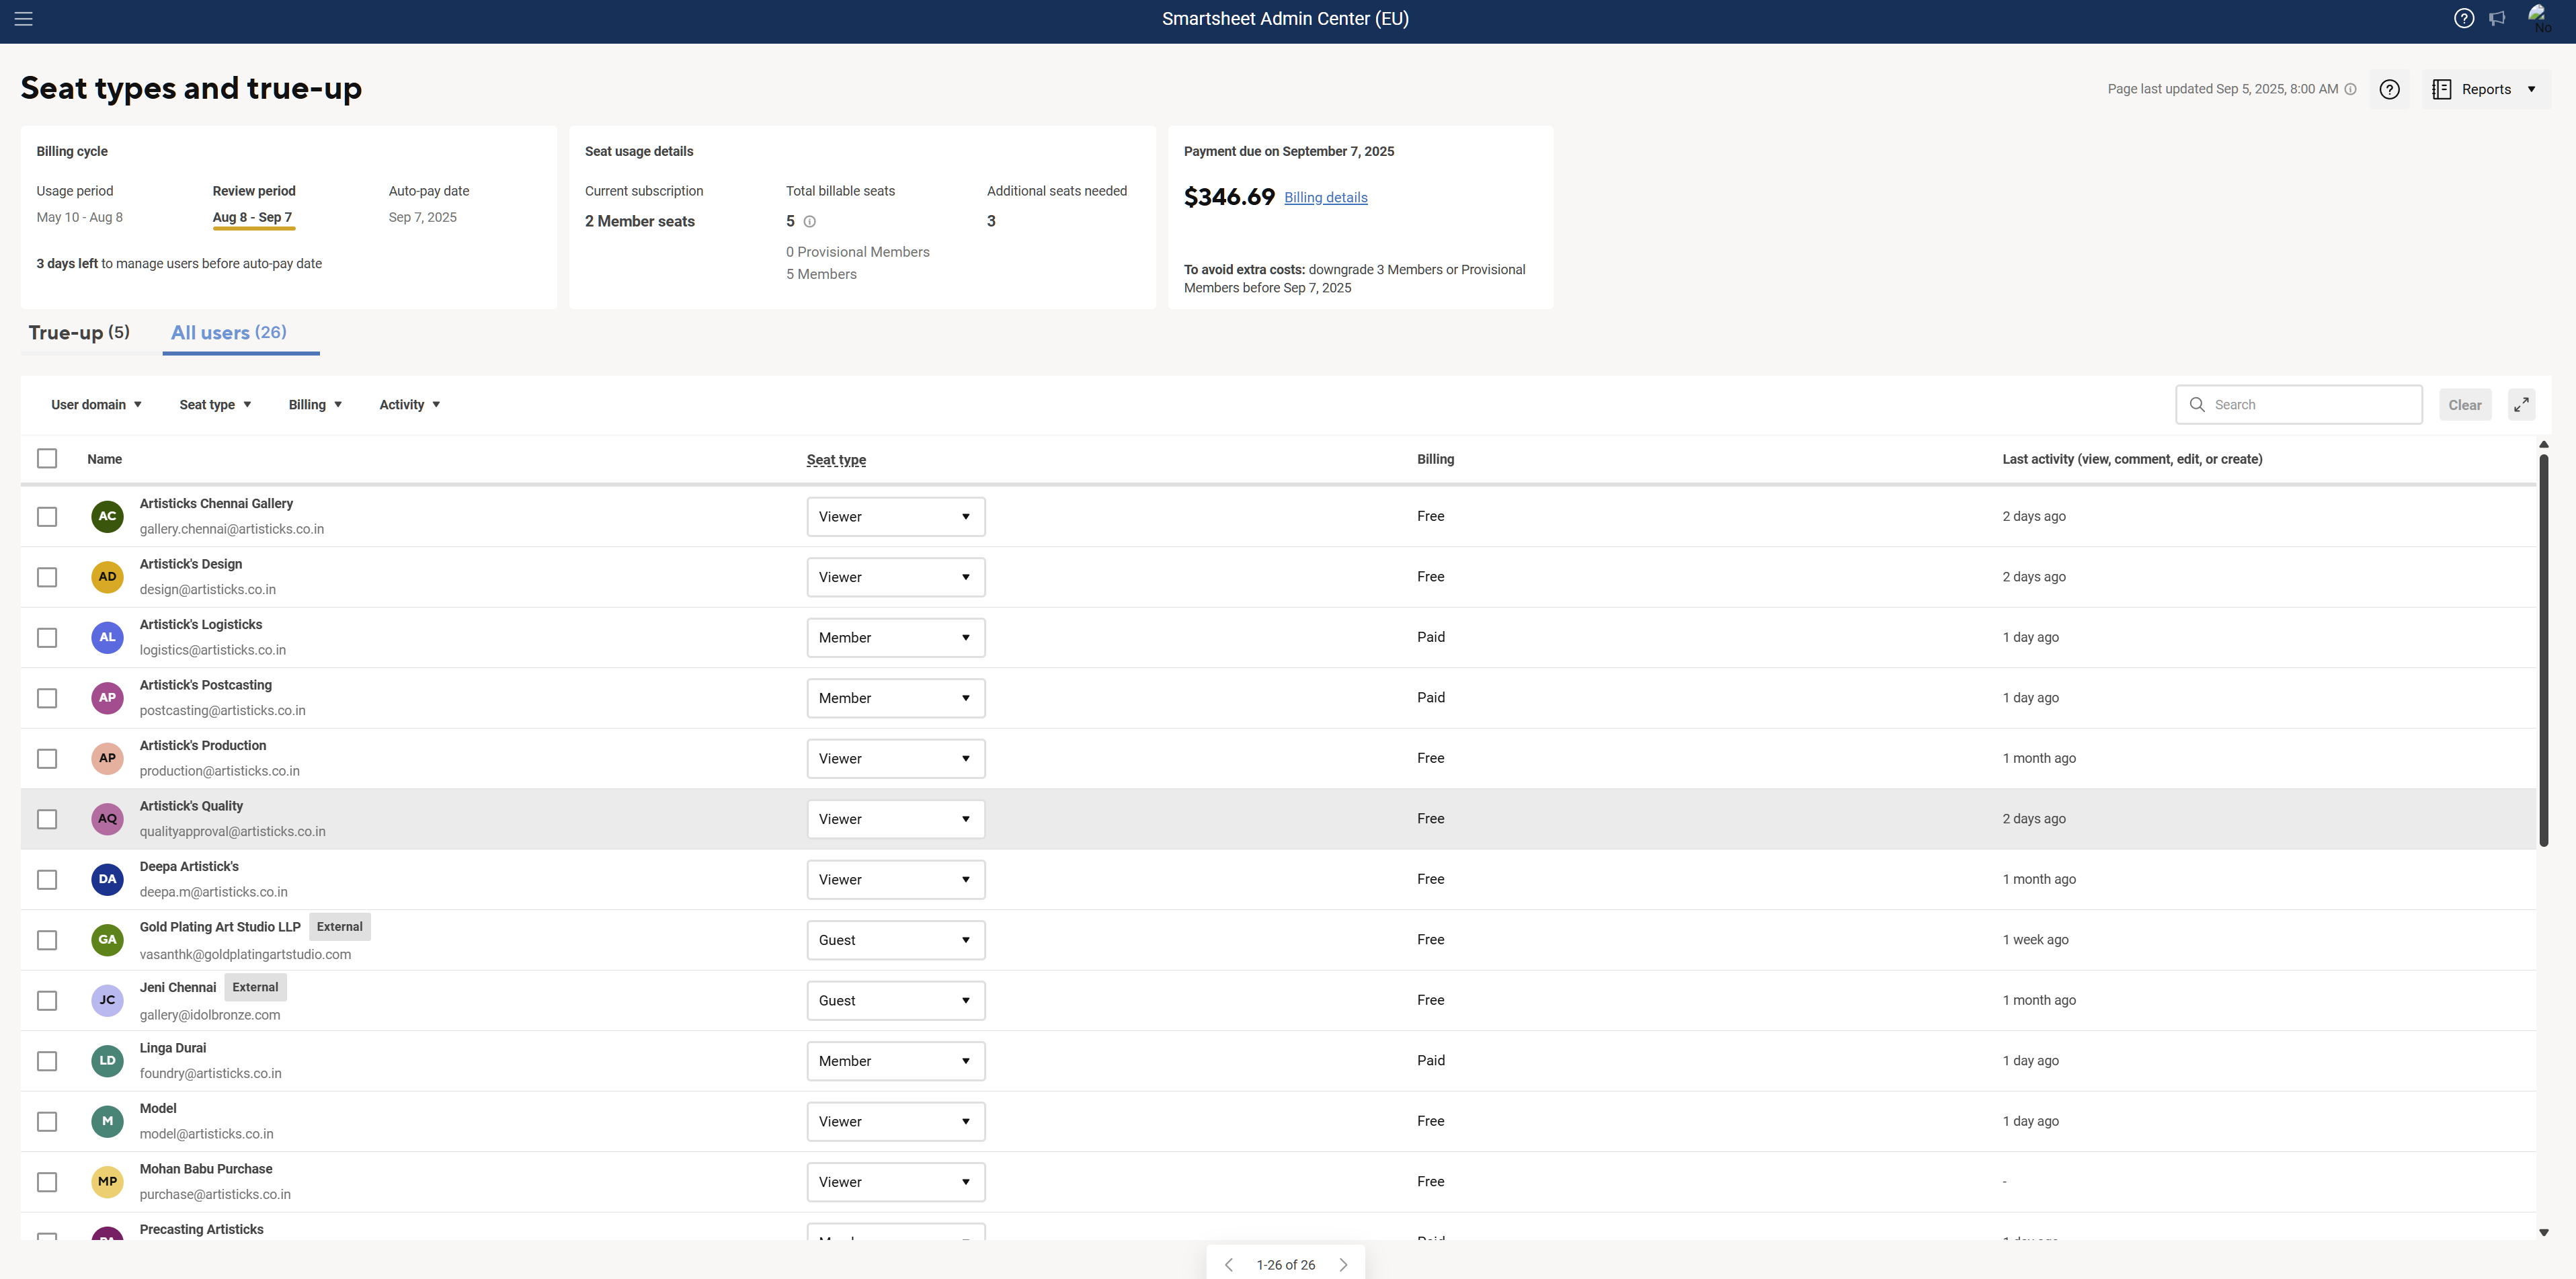Click the 1-26 of 26 pagination label
2576x1279 pixels.
tap(1285, 1265)
